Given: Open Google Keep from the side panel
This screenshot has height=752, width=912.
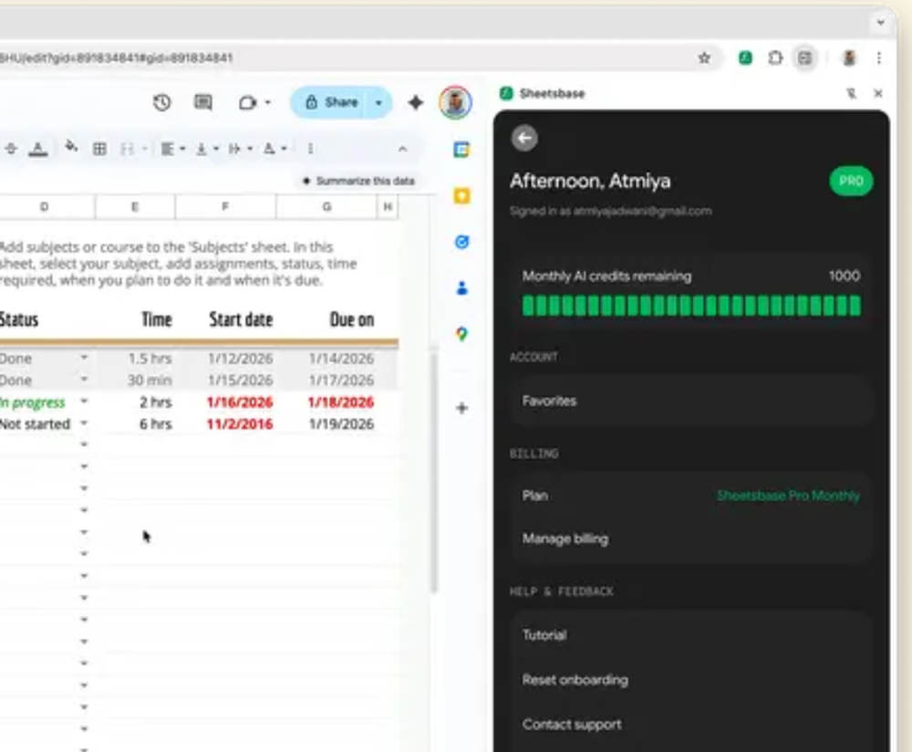Looking at the screenshot, I should [x=461, y=195].
